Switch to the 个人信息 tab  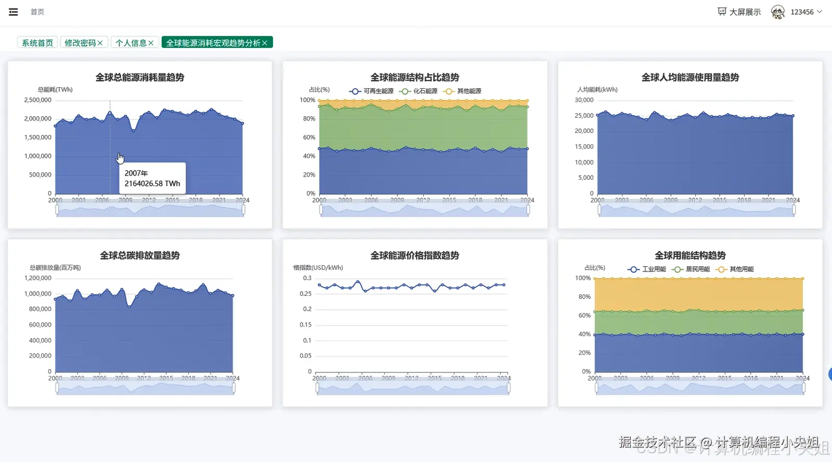131,43
